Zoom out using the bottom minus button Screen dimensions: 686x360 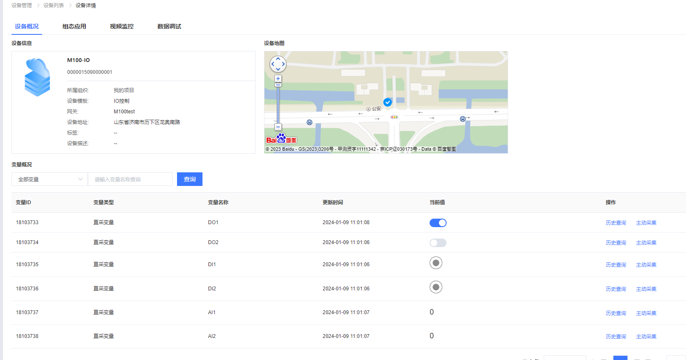278,127
